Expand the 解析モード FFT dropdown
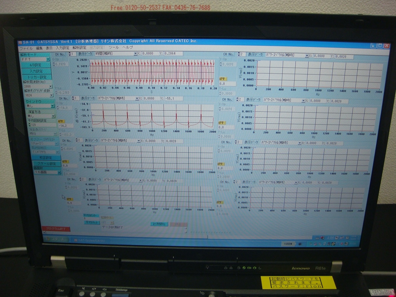The image size is (396, 297). click(48, 59)
